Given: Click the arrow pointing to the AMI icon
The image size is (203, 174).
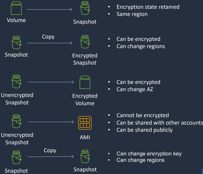Looking at the screenshot, I should (x=51, y=122).
